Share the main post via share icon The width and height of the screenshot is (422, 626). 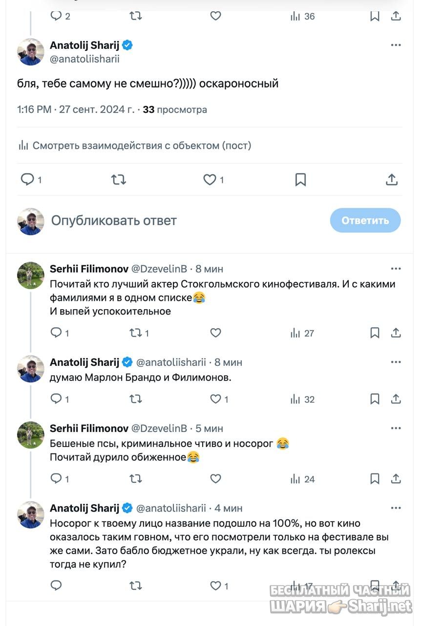tap(391, 179)
